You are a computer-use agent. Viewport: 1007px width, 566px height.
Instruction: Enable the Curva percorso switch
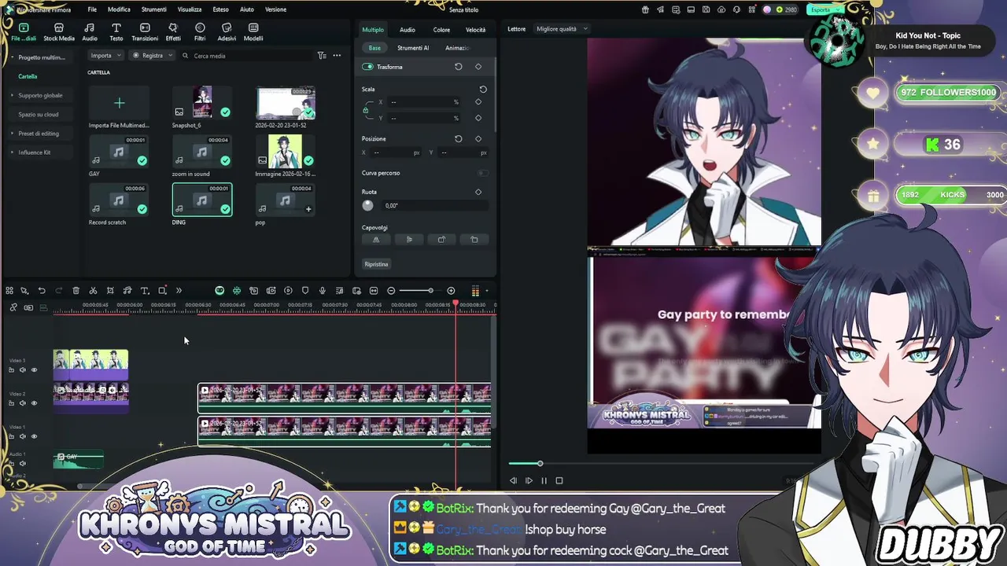pos(482,173)
